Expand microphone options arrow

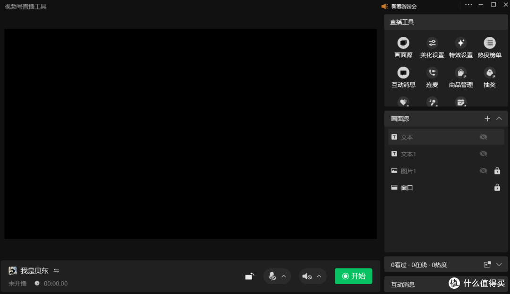284,277
